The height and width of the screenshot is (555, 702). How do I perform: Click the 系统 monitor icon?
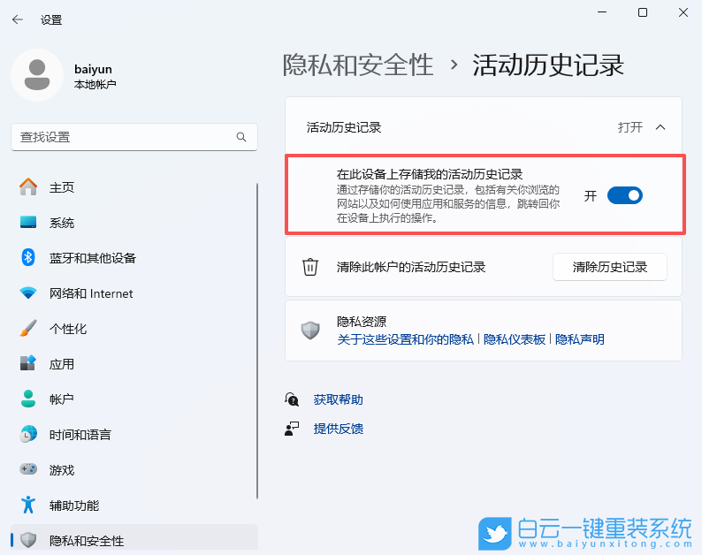(x=28, y=223)
